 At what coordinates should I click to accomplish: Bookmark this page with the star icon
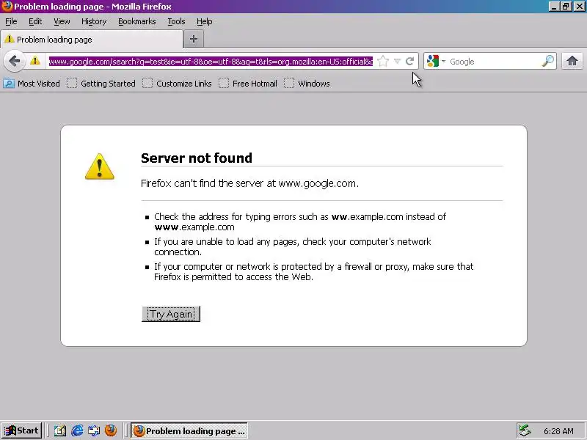pos(383,61)
